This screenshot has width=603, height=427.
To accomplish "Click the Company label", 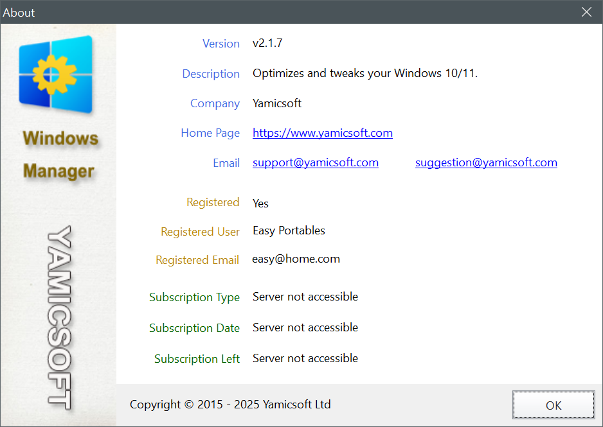I will coord(215,103).
